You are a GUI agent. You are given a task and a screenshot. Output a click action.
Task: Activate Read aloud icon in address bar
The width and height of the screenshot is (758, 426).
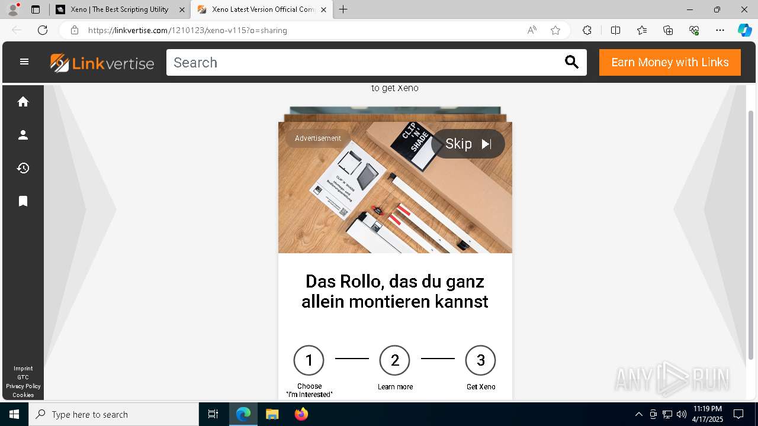point(532,30)
